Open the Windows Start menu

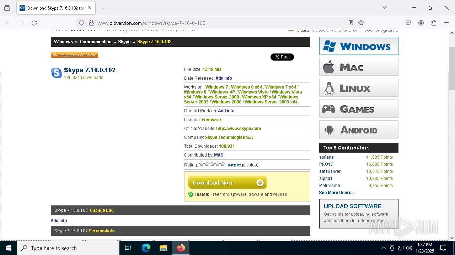9,248
